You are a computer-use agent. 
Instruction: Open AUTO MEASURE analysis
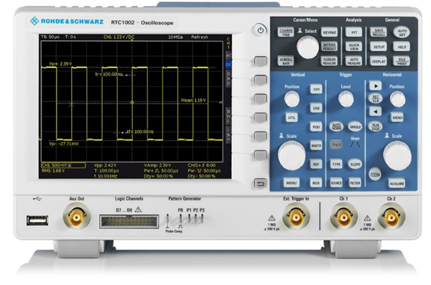point(354,61)
